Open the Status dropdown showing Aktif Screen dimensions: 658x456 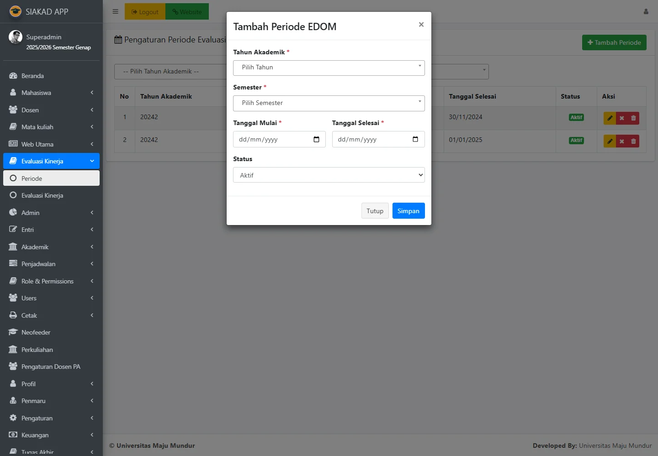pos(329,175)
